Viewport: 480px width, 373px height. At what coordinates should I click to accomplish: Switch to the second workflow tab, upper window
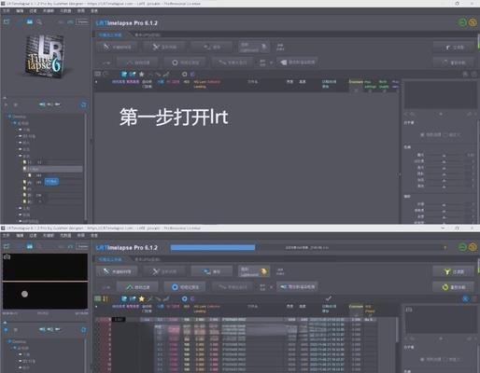click(148, 35)
